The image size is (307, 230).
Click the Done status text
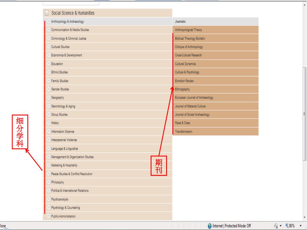tap(3, 226)
